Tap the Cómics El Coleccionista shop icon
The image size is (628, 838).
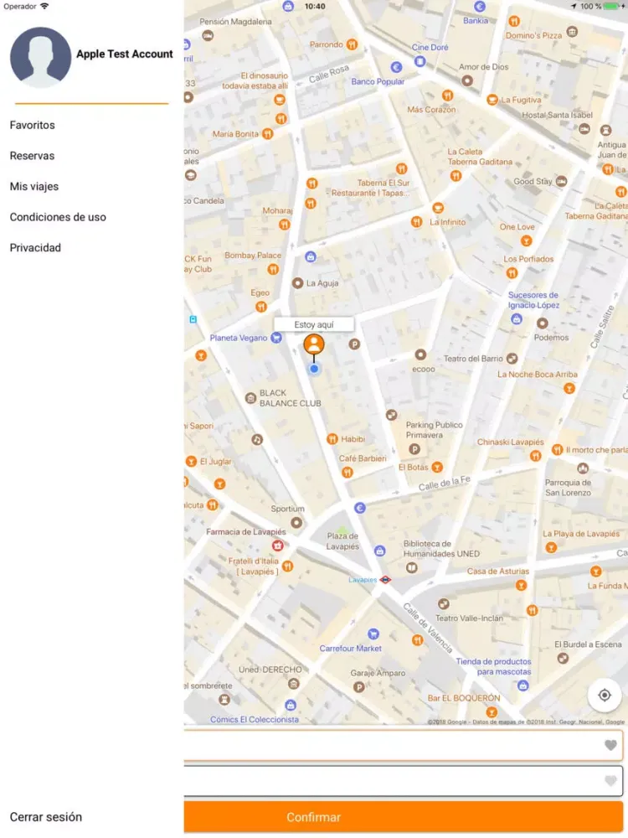[290, 705]
